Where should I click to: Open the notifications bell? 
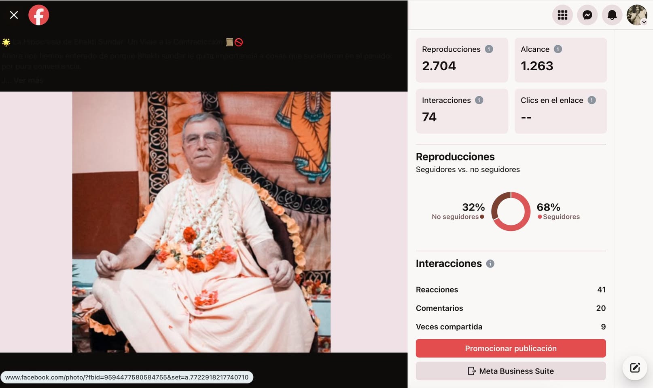612,15
